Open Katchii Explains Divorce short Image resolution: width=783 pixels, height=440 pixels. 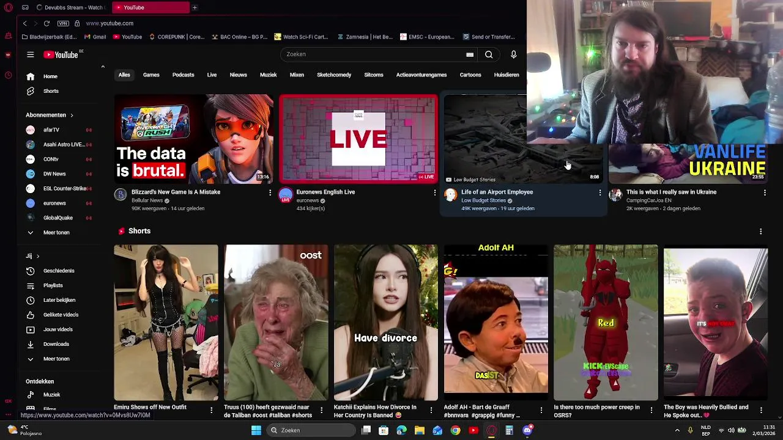385,323
